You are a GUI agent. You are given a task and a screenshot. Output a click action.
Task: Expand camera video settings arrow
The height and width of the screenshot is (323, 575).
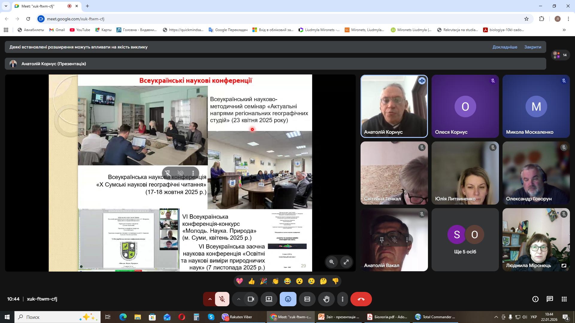coord(239,299)
